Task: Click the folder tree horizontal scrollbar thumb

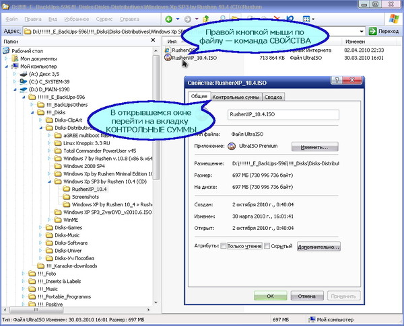Action: click(x=37, y=310)
